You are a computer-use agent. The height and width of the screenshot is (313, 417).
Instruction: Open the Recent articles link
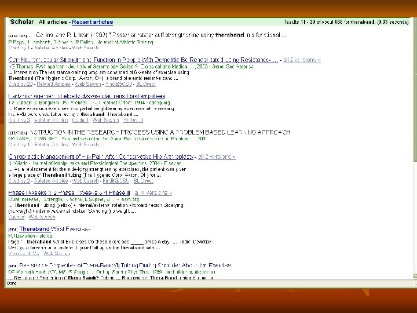92,22
